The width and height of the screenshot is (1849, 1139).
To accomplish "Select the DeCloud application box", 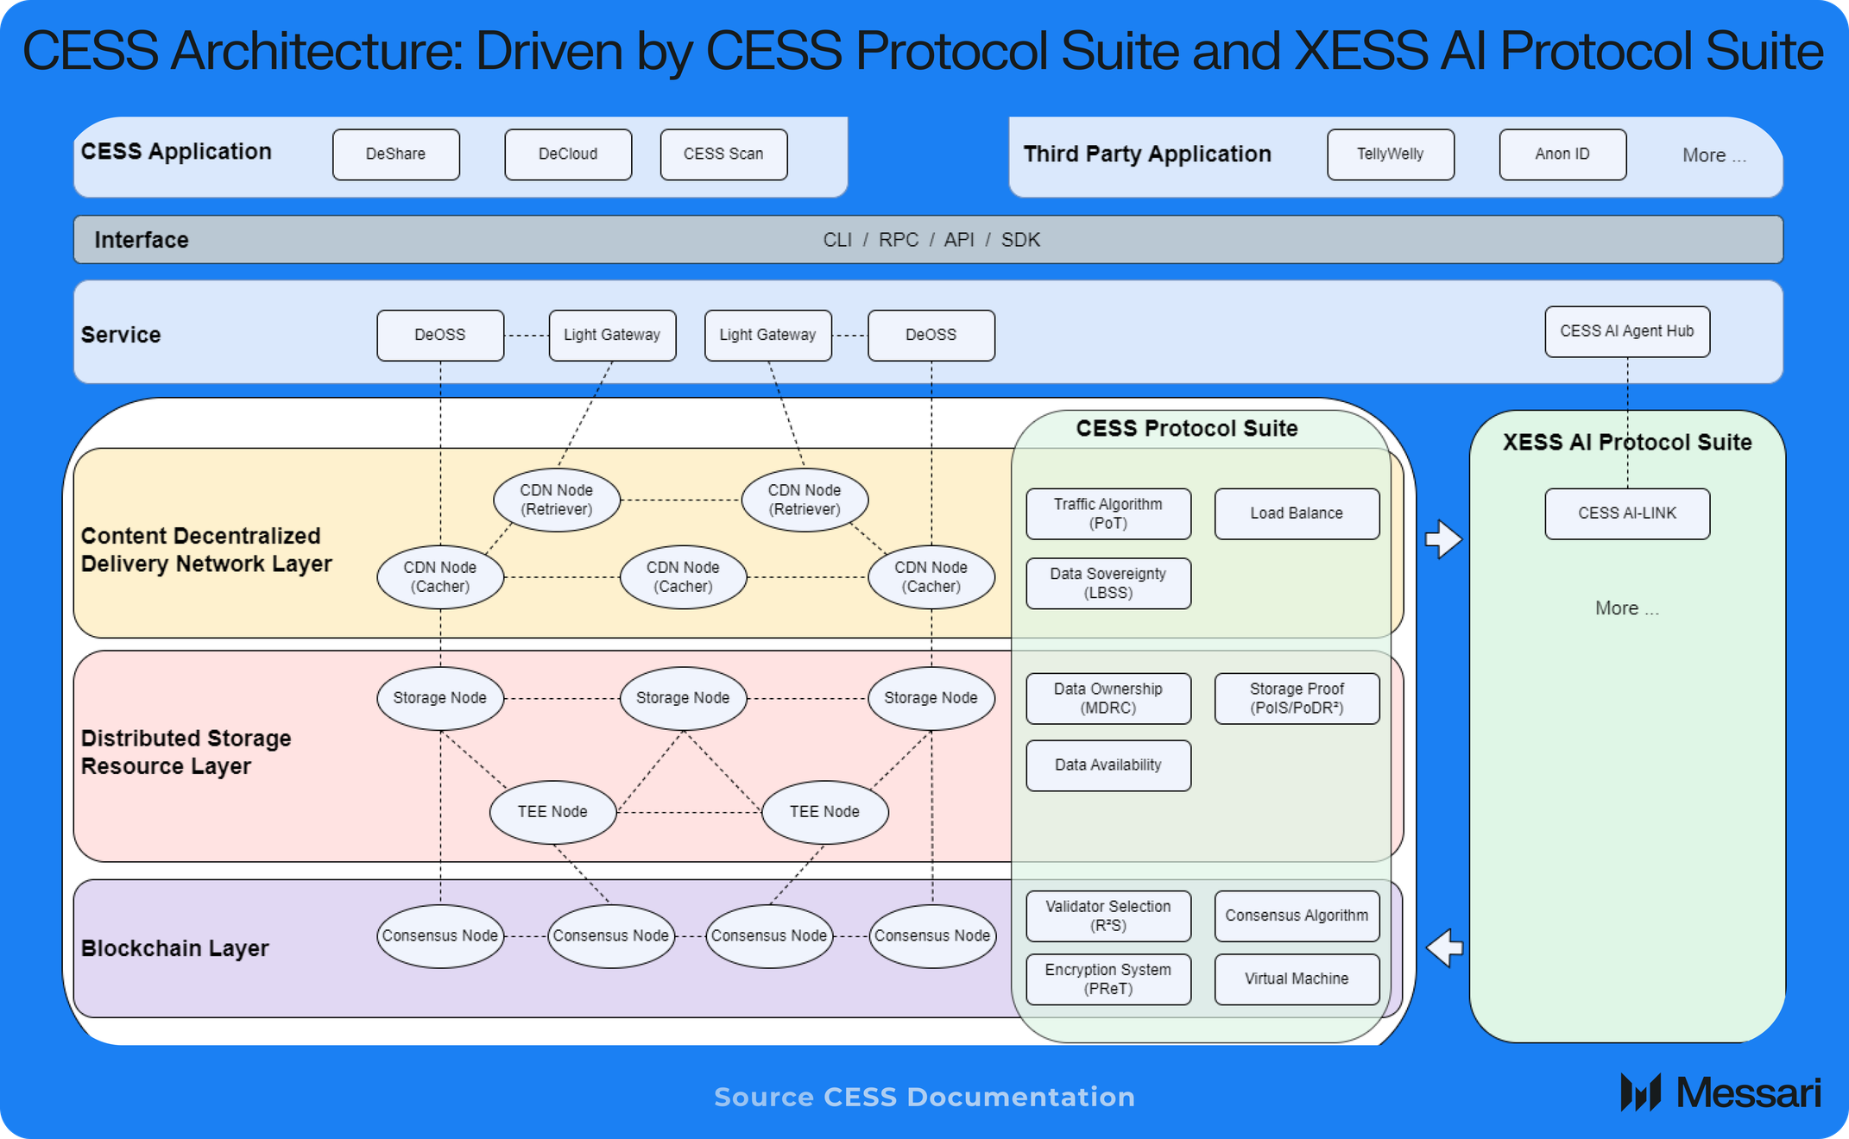I will tap(568, 154).
